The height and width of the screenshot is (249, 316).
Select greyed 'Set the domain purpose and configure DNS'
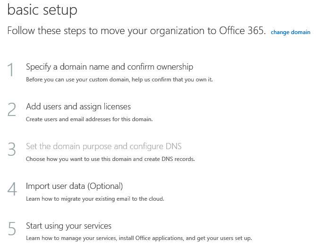pyautogui.click(x=103, y=146)
